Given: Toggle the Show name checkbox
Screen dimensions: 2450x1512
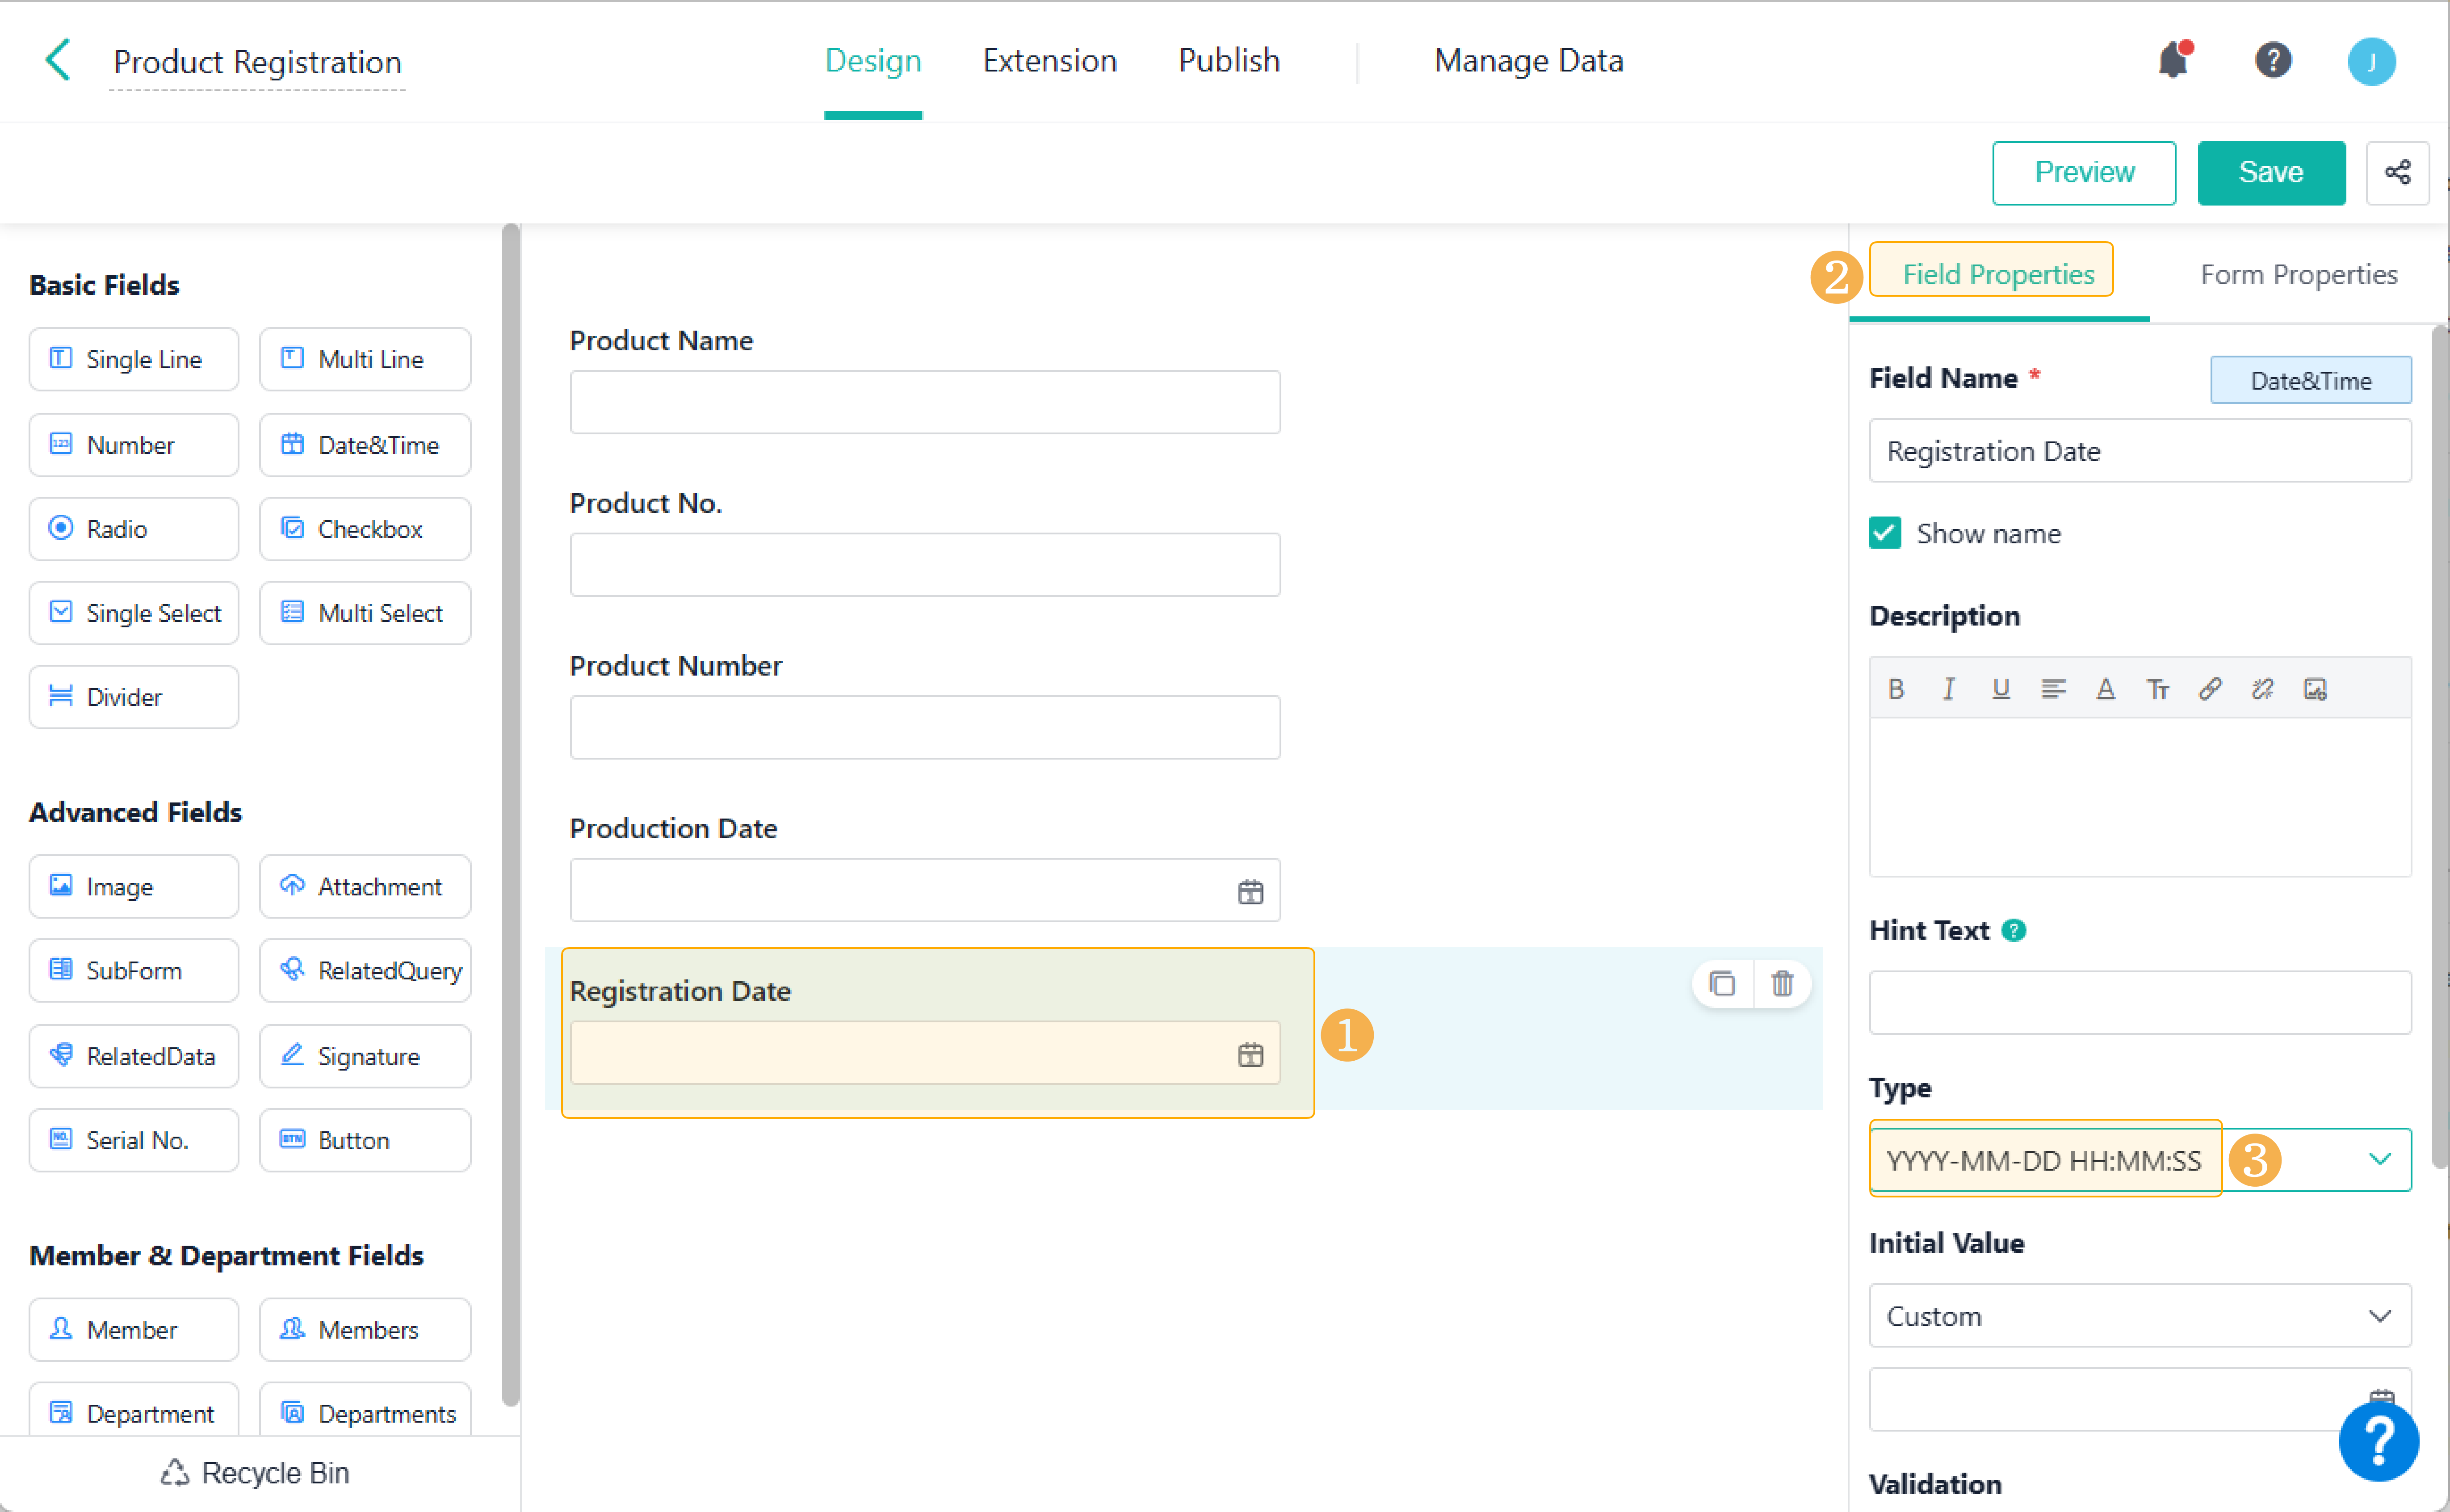Looking at the screenshot, I should pos(1884,533).
